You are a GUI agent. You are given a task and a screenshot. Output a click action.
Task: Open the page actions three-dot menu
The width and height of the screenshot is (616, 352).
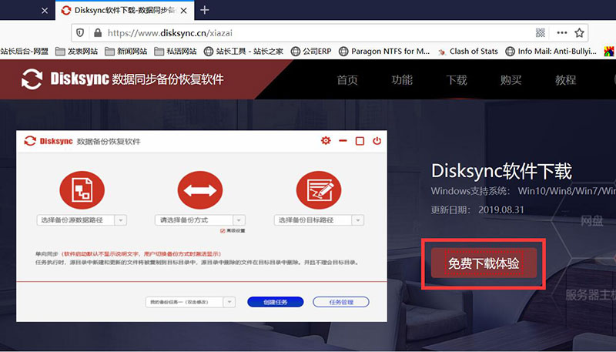coord(562,33)
